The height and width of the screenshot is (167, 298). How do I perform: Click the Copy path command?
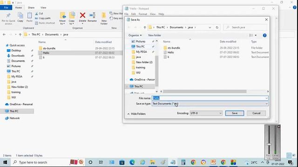click(43, 18)
